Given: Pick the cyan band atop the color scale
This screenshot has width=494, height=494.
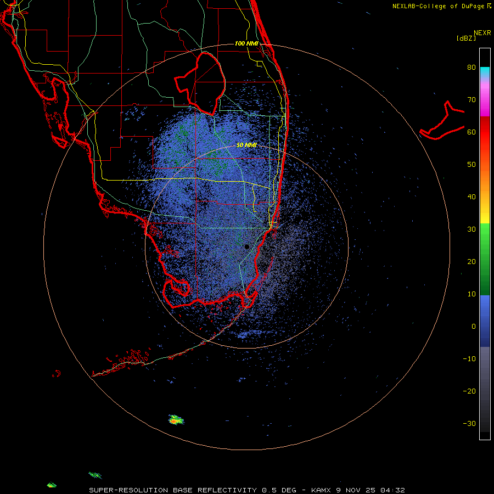Looking at the screenshot, I should click(x=485, y=71).
